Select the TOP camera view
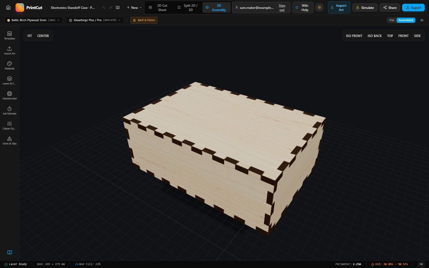Viewport: 429px width, 268px height. (390, 36)
